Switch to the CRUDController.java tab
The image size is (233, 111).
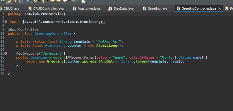tap(46, 8)
